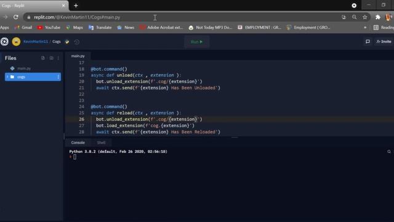
Task: Add a new file in Files panel
Action: pos(43,58)
